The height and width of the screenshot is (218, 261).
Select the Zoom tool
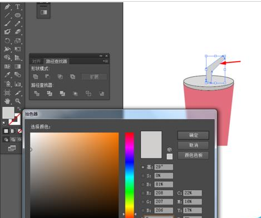(x=18, y=101)
